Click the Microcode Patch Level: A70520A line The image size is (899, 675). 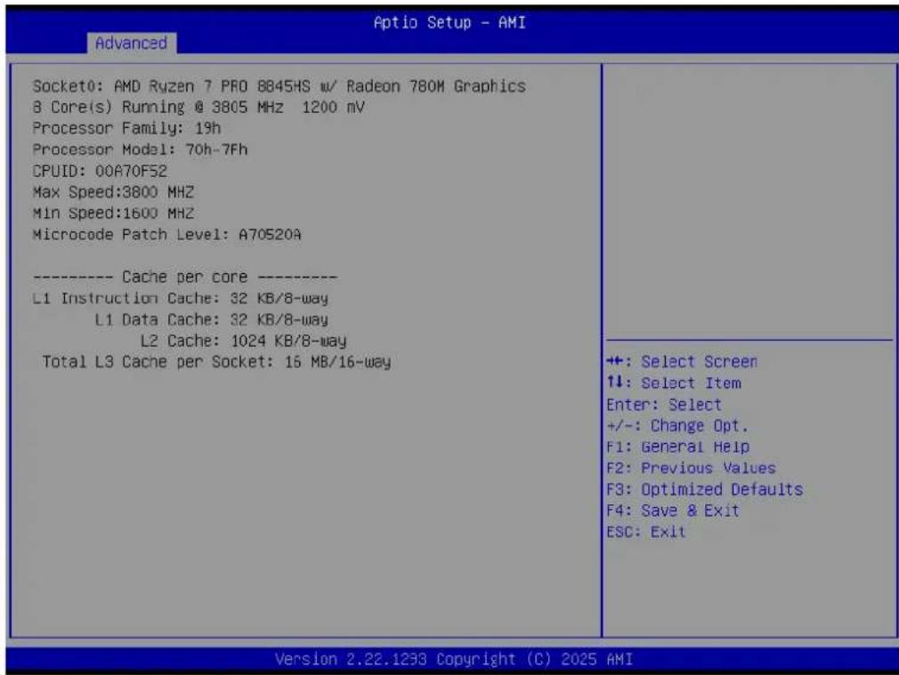click(x=166, y=235)
